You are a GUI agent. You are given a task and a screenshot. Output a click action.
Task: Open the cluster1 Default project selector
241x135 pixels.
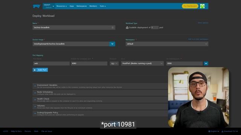49,6
